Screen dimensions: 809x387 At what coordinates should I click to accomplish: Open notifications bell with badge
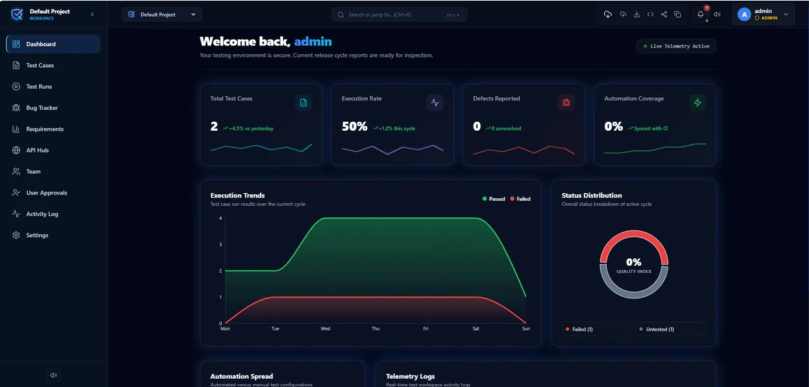701,14
